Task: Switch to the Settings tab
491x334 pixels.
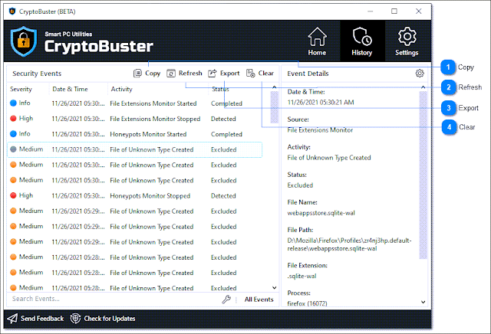Action: 407,41
